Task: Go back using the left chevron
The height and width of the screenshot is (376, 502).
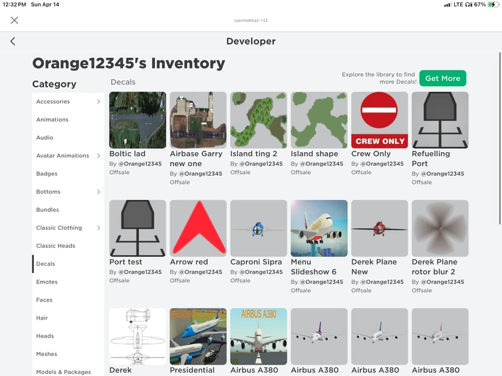Action: [13, 41]
